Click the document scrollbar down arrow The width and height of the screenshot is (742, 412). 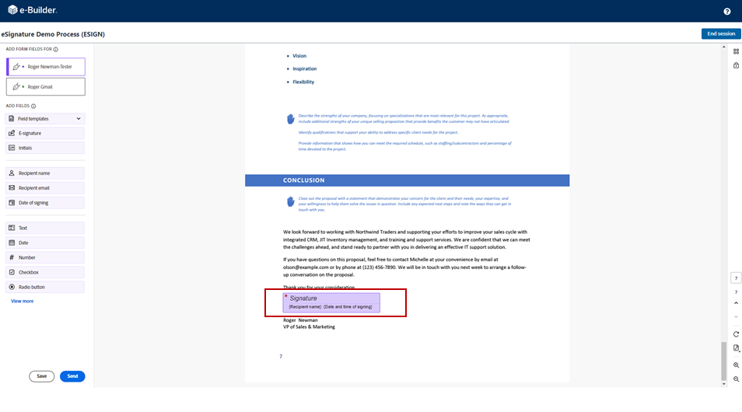[723, 384]
